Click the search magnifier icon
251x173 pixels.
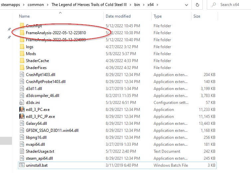pos(214,5)
